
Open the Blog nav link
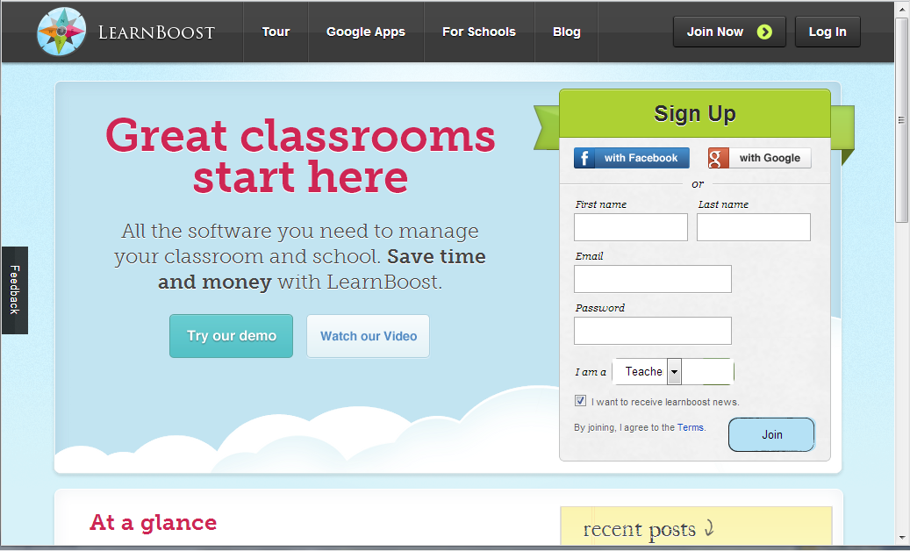pyautogui.click(x=566, y=32)
